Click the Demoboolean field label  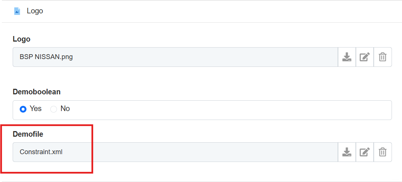click(x=36, y=92)
